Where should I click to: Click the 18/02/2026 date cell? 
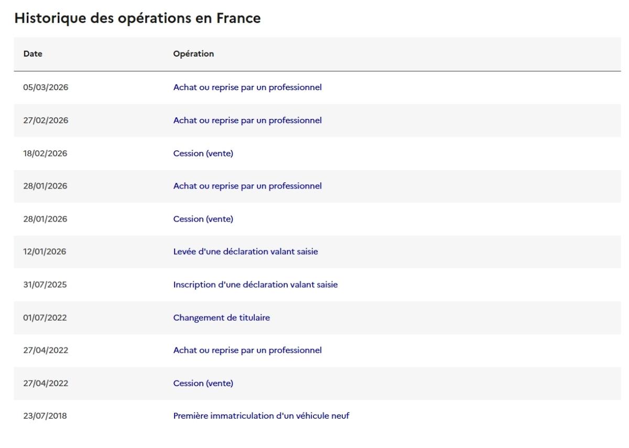pyautogui.click(x=46, y=154)
